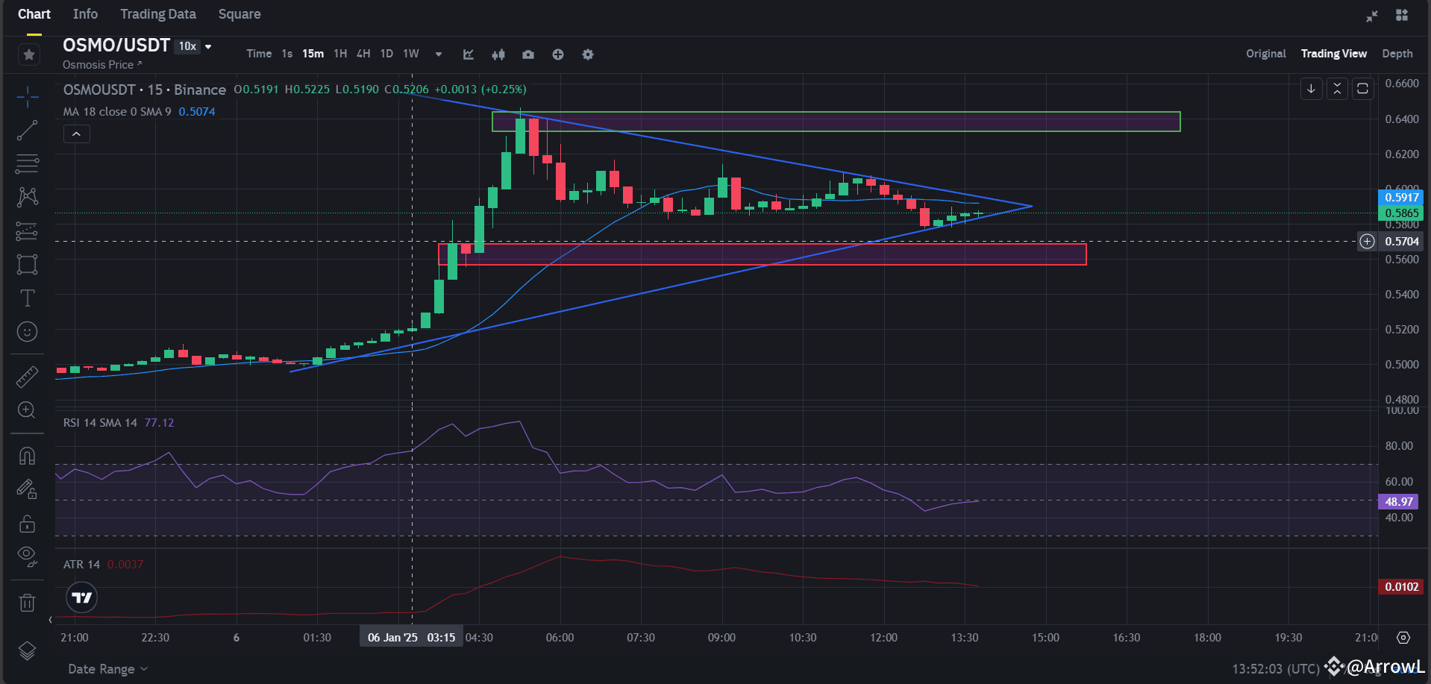Switch to the Chart tab
1431x684 pixels.
pos(34,14)
